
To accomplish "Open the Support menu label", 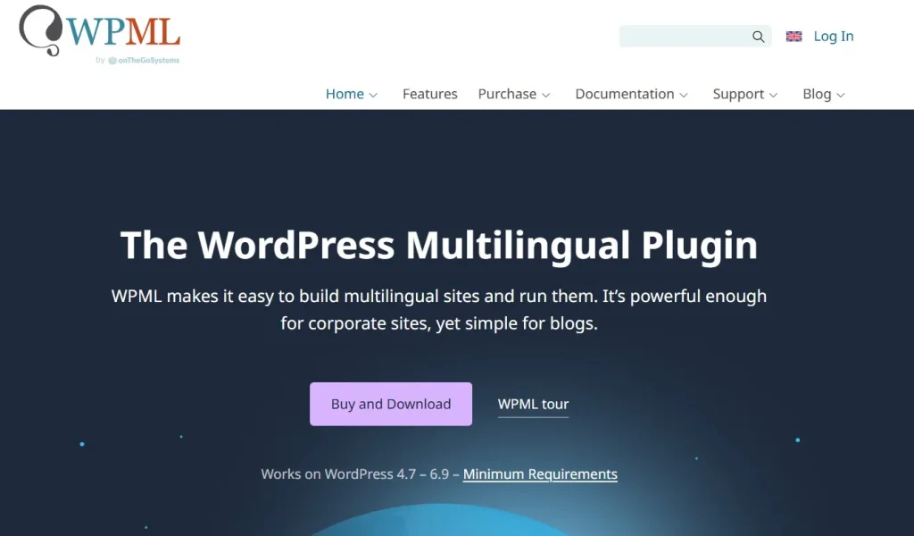I will pyautogui.click(x=738, y=94).
